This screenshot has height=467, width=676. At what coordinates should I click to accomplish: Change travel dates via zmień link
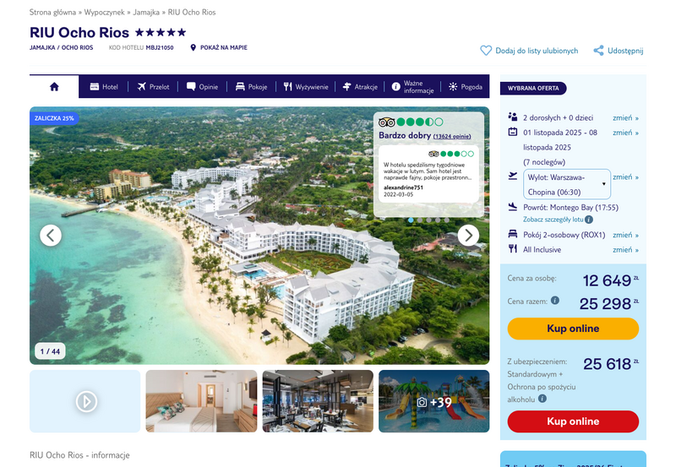(x=625, y=133)
